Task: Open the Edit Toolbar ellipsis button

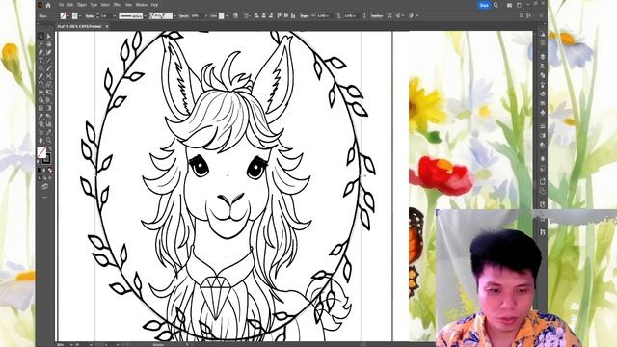Action: tap(44, 197)
